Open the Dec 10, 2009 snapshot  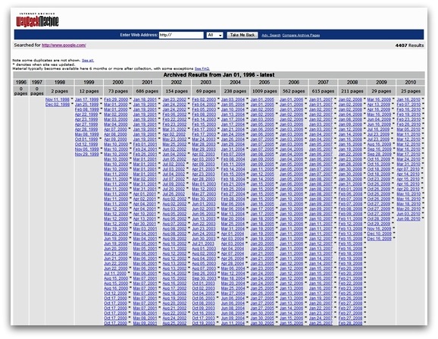(379, 234)
